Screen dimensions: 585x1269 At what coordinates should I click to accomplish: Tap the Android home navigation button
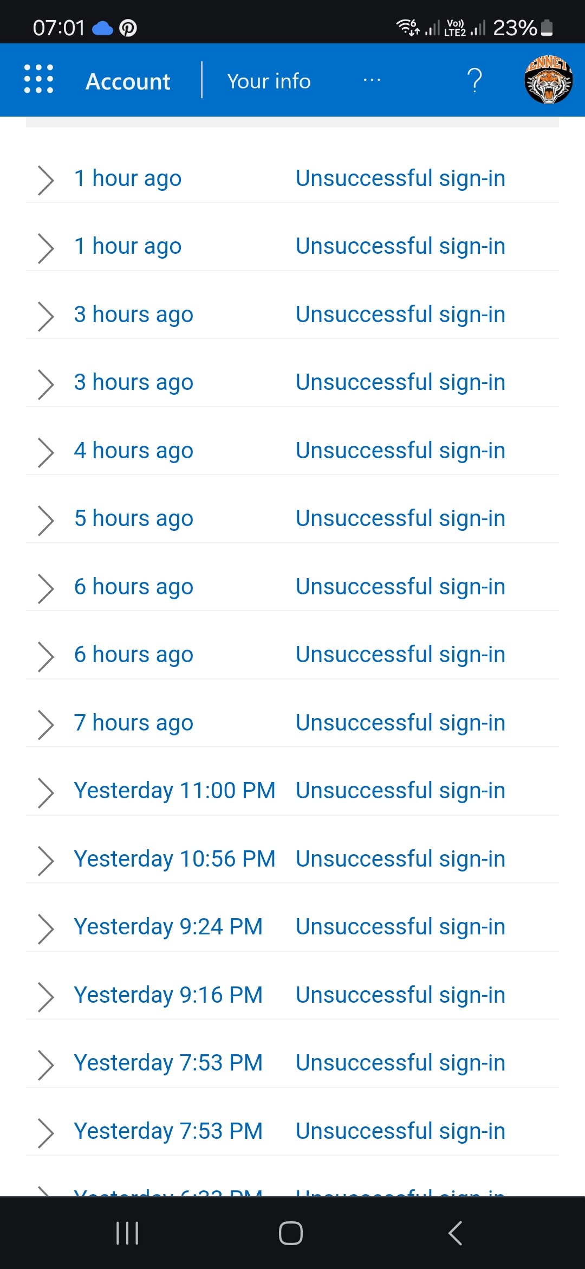291,1233
